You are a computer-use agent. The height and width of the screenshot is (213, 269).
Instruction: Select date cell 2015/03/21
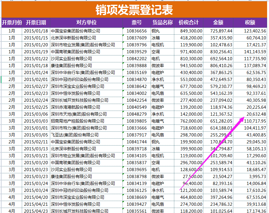(x=36, y=156)
